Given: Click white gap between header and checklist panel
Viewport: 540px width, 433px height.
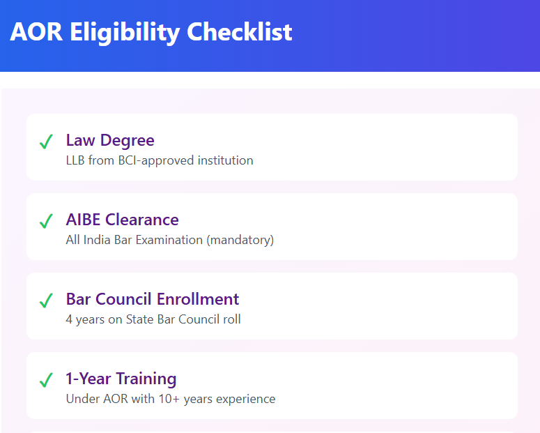Looking at the screenshot, I should pos(272,80).
